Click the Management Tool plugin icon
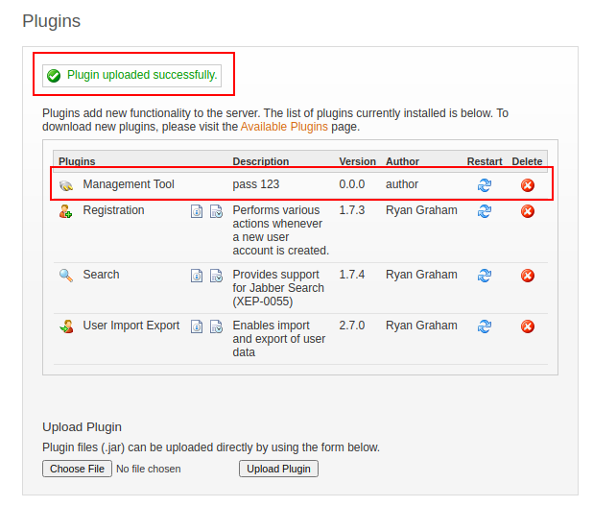The image size is (593, 507). (66, 185)
